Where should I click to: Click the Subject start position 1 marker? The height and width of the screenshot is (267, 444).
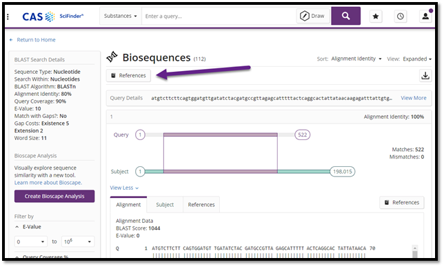140,172
